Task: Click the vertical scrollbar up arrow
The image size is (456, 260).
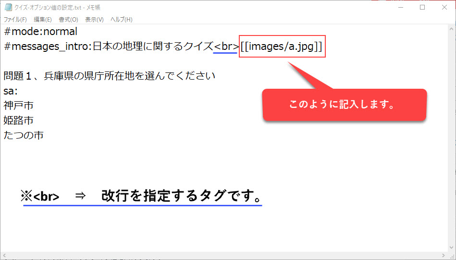Action: (x=451, y=29)
